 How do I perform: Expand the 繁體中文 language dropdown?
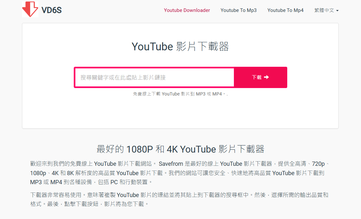click(326, 10)
